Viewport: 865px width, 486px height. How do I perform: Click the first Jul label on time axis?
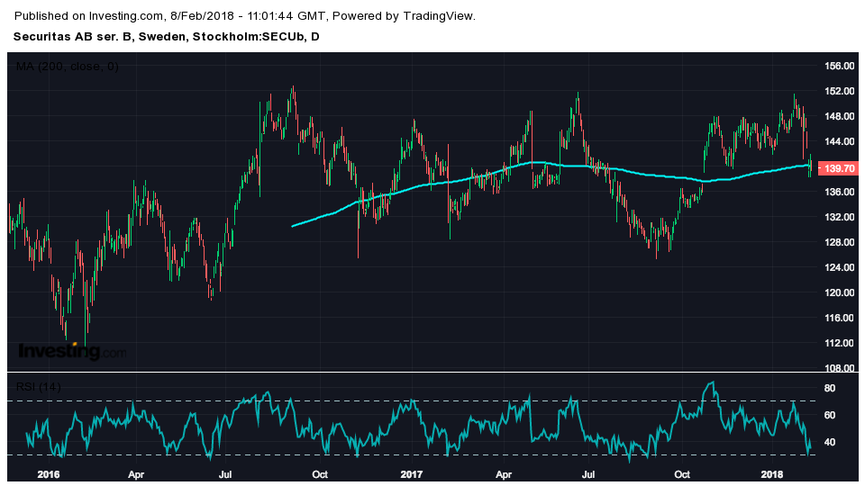tap(224, 474)
